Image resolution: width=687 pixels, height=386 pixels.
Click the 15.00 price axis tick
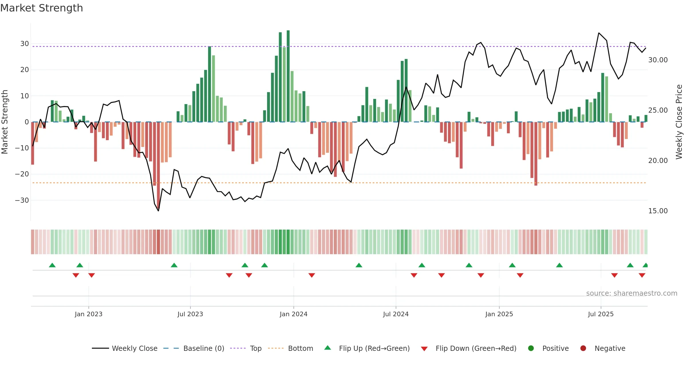(658, 211)
